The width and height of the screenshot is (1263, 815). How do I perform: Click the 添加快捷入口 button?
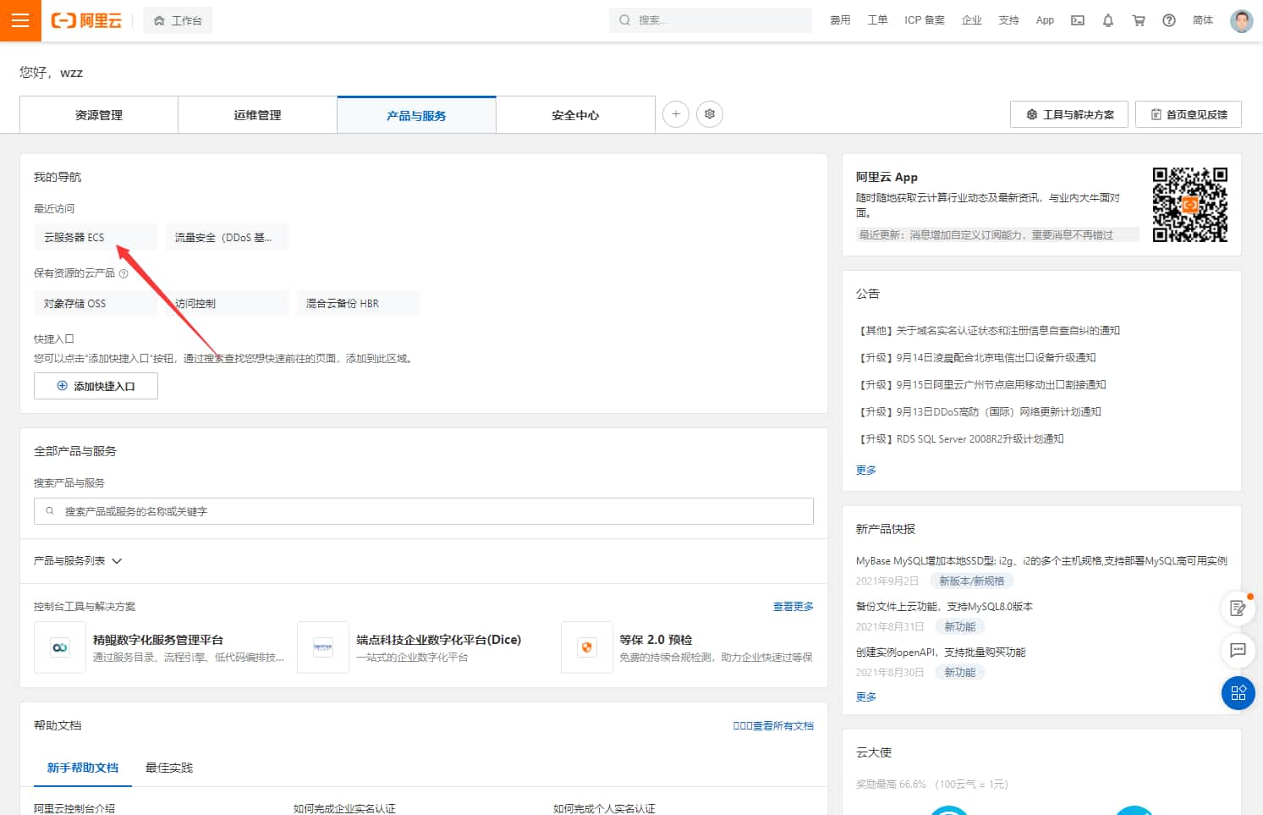[96, 385]
